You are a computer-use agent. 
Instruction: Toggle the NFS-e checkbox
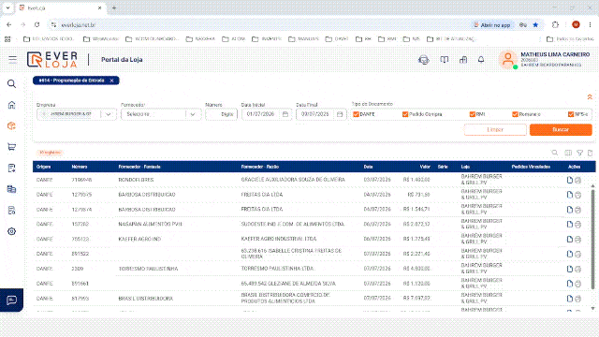pos(571,114)
